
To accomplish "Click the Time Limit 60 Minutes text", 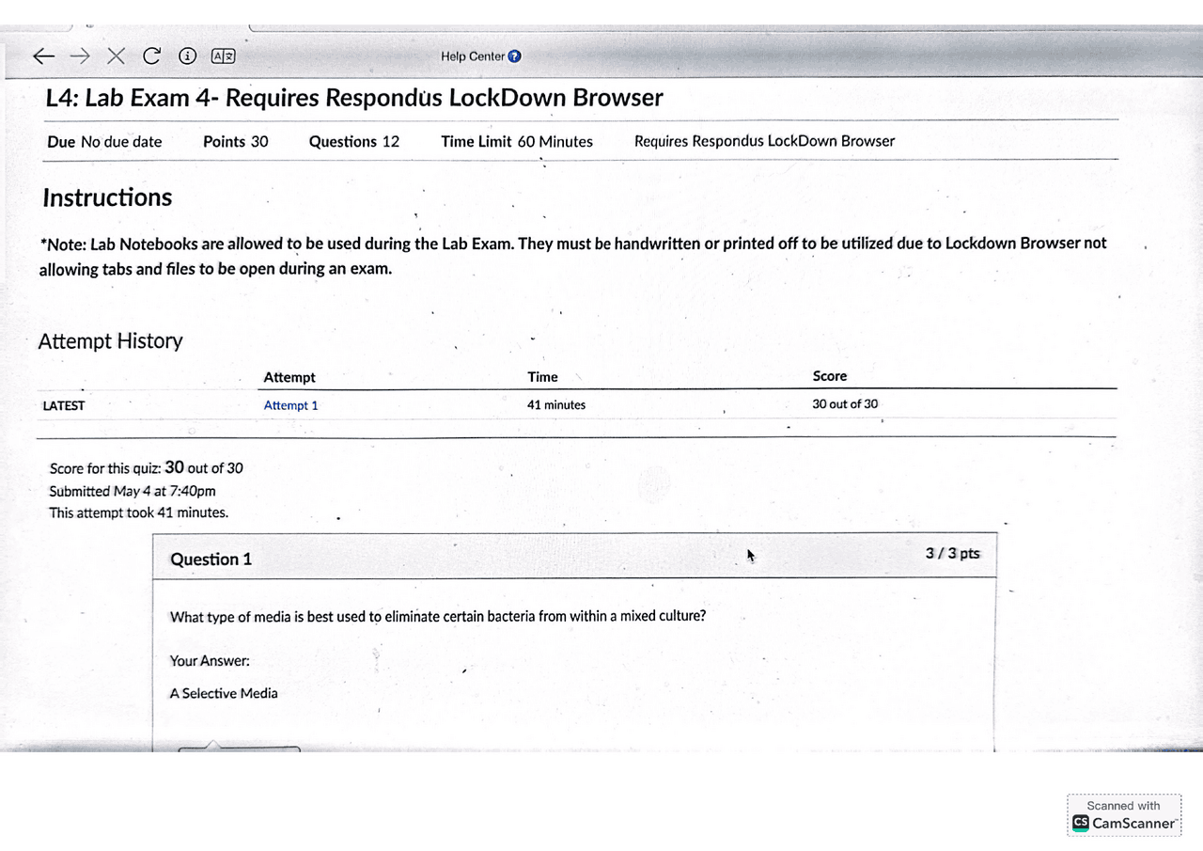I will point(517,142).
